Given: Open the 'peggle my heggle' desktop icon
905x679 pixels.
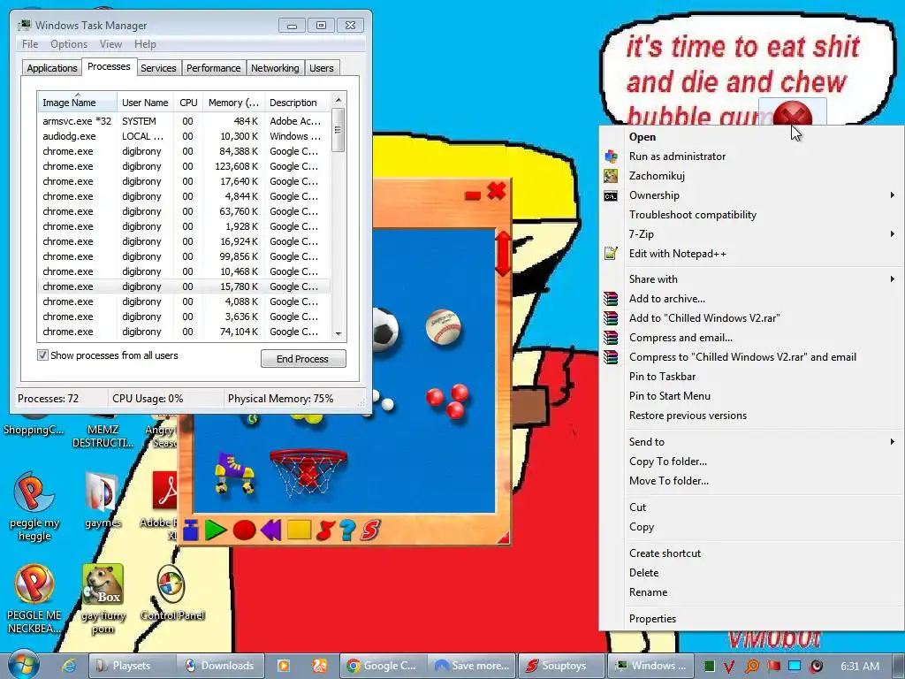Looking at the screenshot, I should pyautogui.click(x=34, y=507).
